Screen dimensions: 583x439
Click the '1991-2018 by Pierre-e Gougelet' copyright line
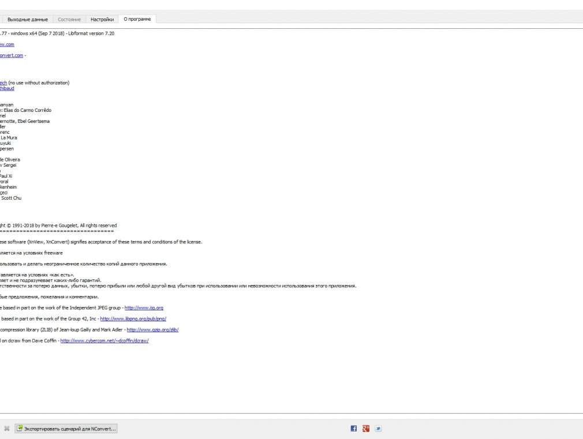[x=58, y=225]
